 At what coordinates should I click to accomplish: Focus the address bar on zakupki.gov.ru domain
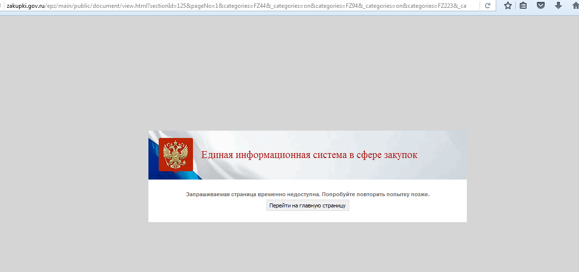(x=24, y=6)
